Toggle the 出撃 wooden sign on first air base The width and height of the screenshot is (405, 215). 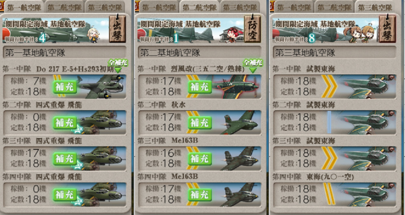pos(117,29)
